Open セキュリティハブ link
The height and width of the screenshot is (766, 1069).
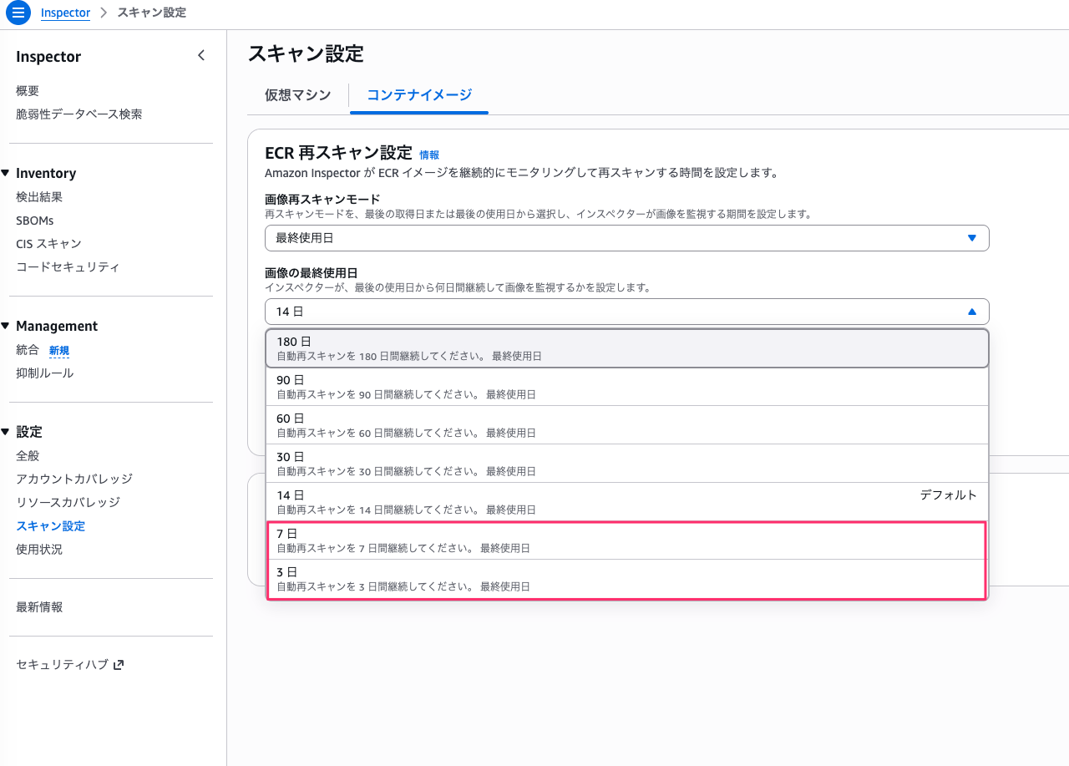(x=63, y=665)
